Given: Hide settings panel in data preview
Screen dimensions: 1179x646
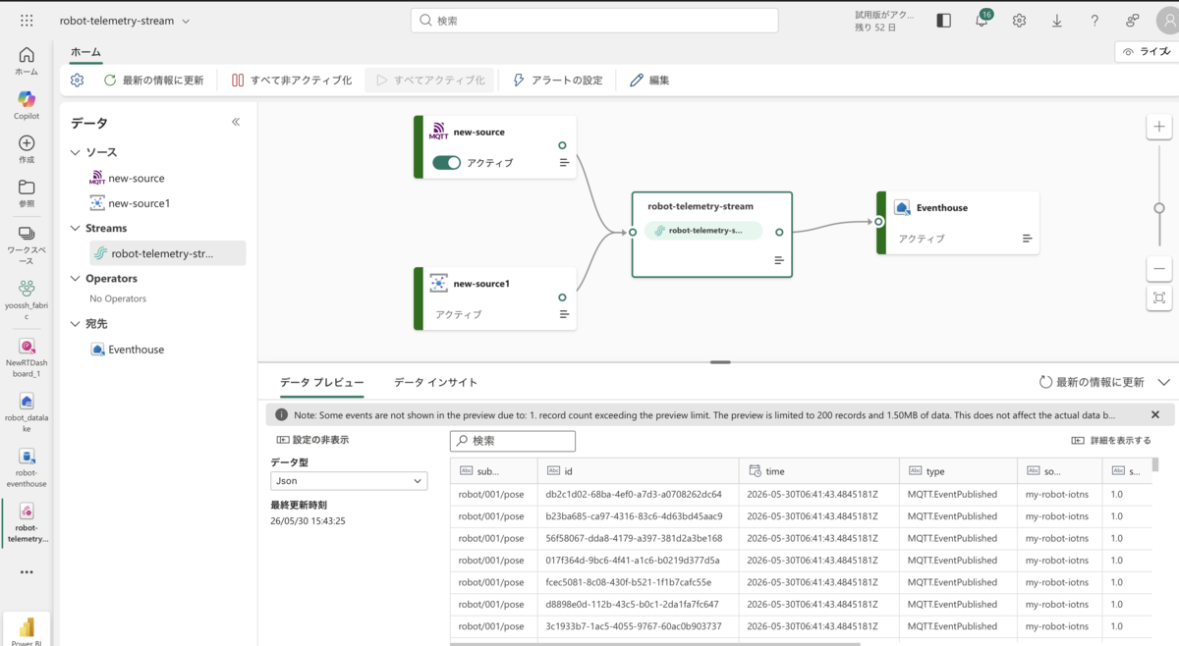Looking at the screenshot, I should pyautogui.click(x=312, y=440).
